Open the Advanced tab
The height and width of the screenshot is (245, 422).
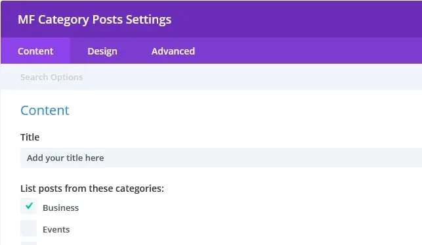coord(173,51)
